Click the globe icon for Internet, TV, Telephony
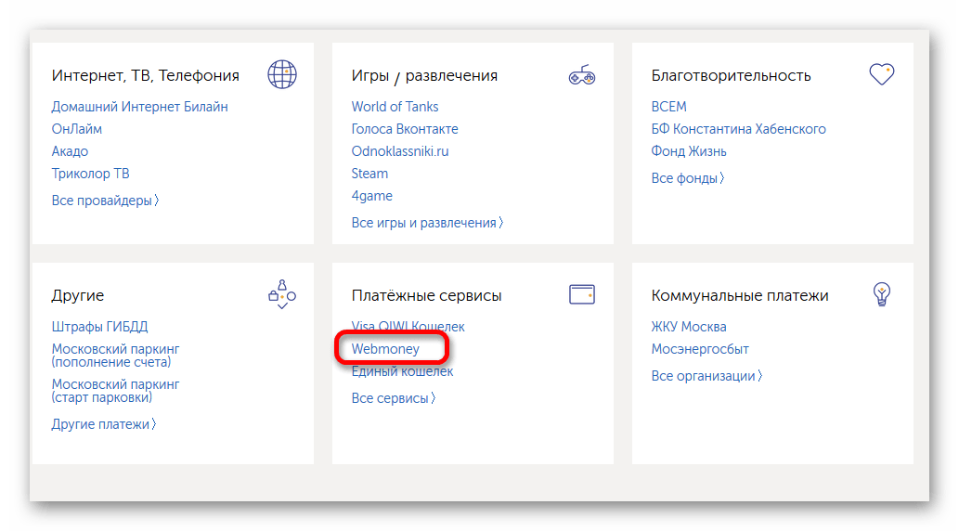This screenshot has height=531, width=959. click(x=282, y=74)
